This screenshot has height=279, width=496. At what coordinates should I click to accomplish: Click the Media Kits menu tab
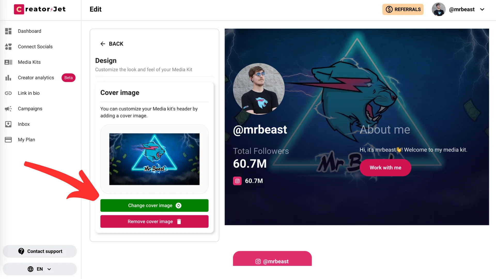point(29,62)
